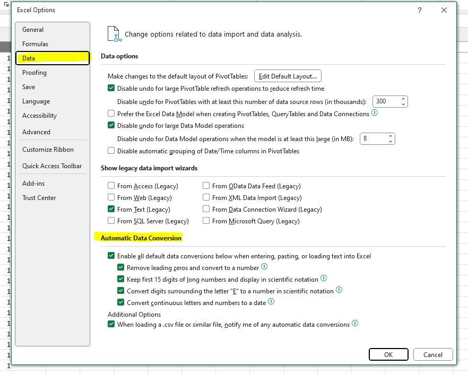
Task: Click info icon beside Convert digits surrounding letter E
Action: click(x=339, y=290)
